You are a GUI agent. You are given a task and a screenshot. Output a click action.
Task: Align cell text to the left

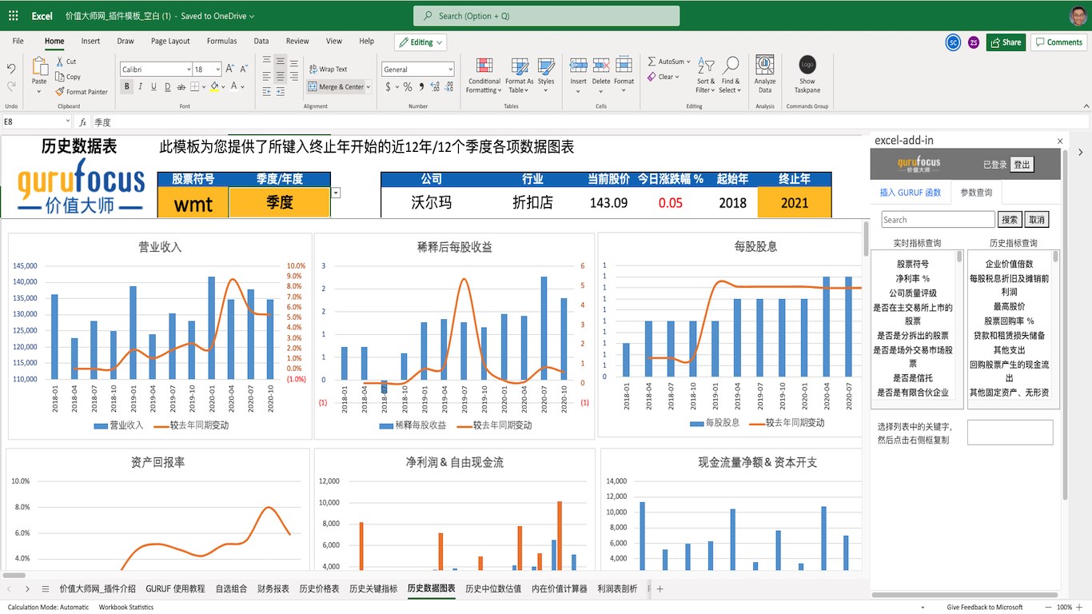coord(266,78)
